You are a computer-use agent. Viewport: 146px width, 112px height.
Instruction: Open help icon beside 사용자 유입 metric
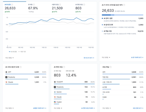[60, 4]
